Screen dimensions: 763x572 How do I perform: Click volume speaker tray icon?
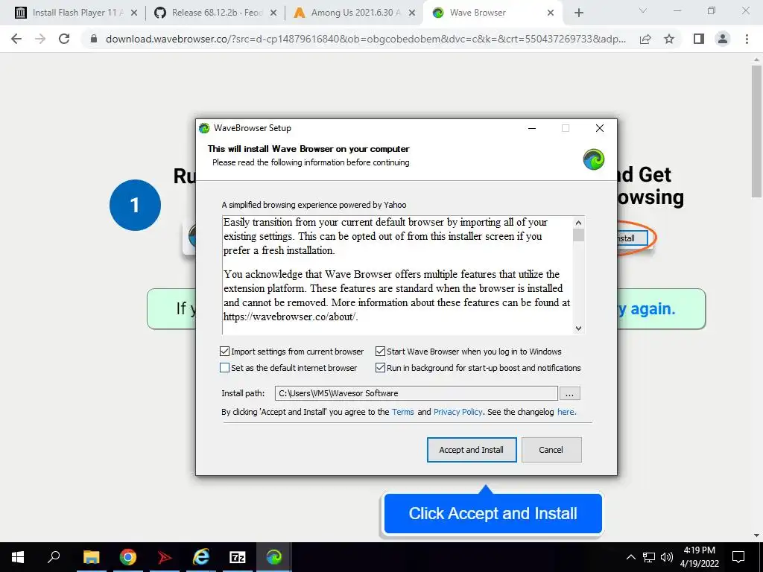[x=667, y=557]
